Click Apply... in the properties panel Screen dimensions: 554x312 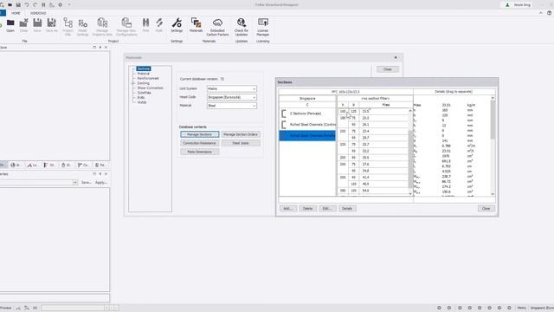100,183
